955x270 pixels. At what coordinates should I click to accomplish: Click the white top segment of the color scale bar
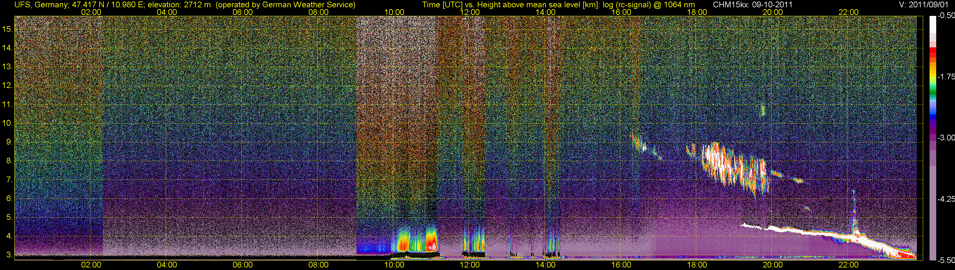[933, 25]
